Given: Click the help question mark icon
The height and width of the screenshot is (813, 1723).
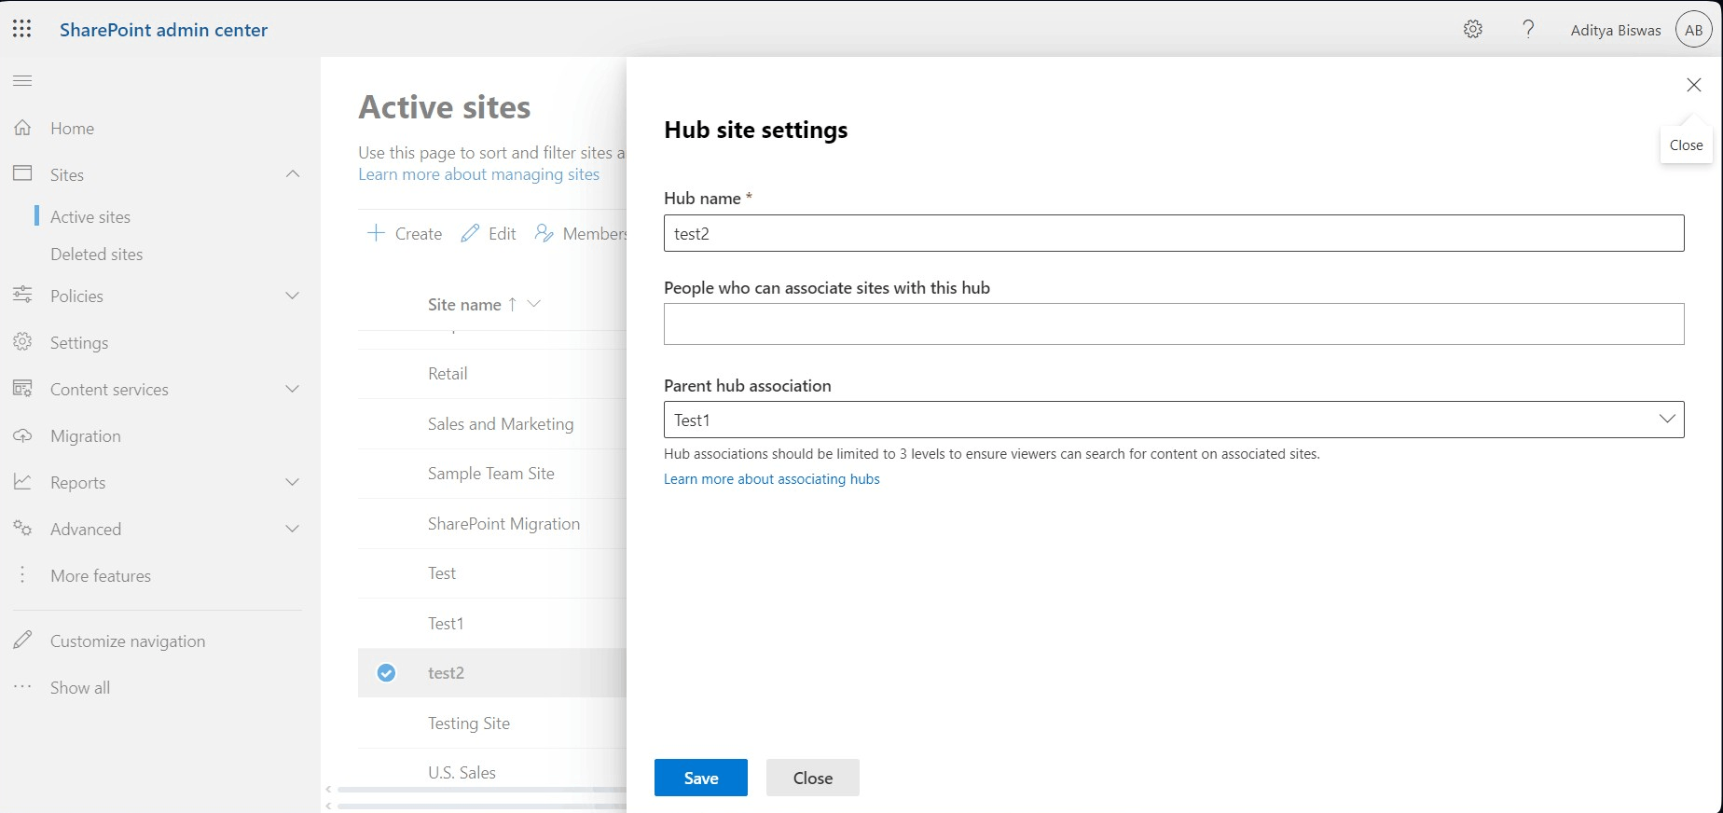Looking at the screenshot, I should pyautogui.click(x=1528, y=29).
